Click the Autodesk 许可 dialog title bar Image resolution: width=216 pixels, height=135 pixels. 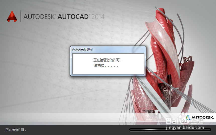point(108,49)
